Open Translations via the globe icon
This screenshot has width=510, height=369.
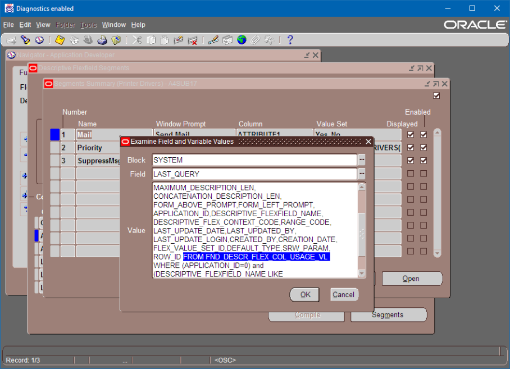242,40
